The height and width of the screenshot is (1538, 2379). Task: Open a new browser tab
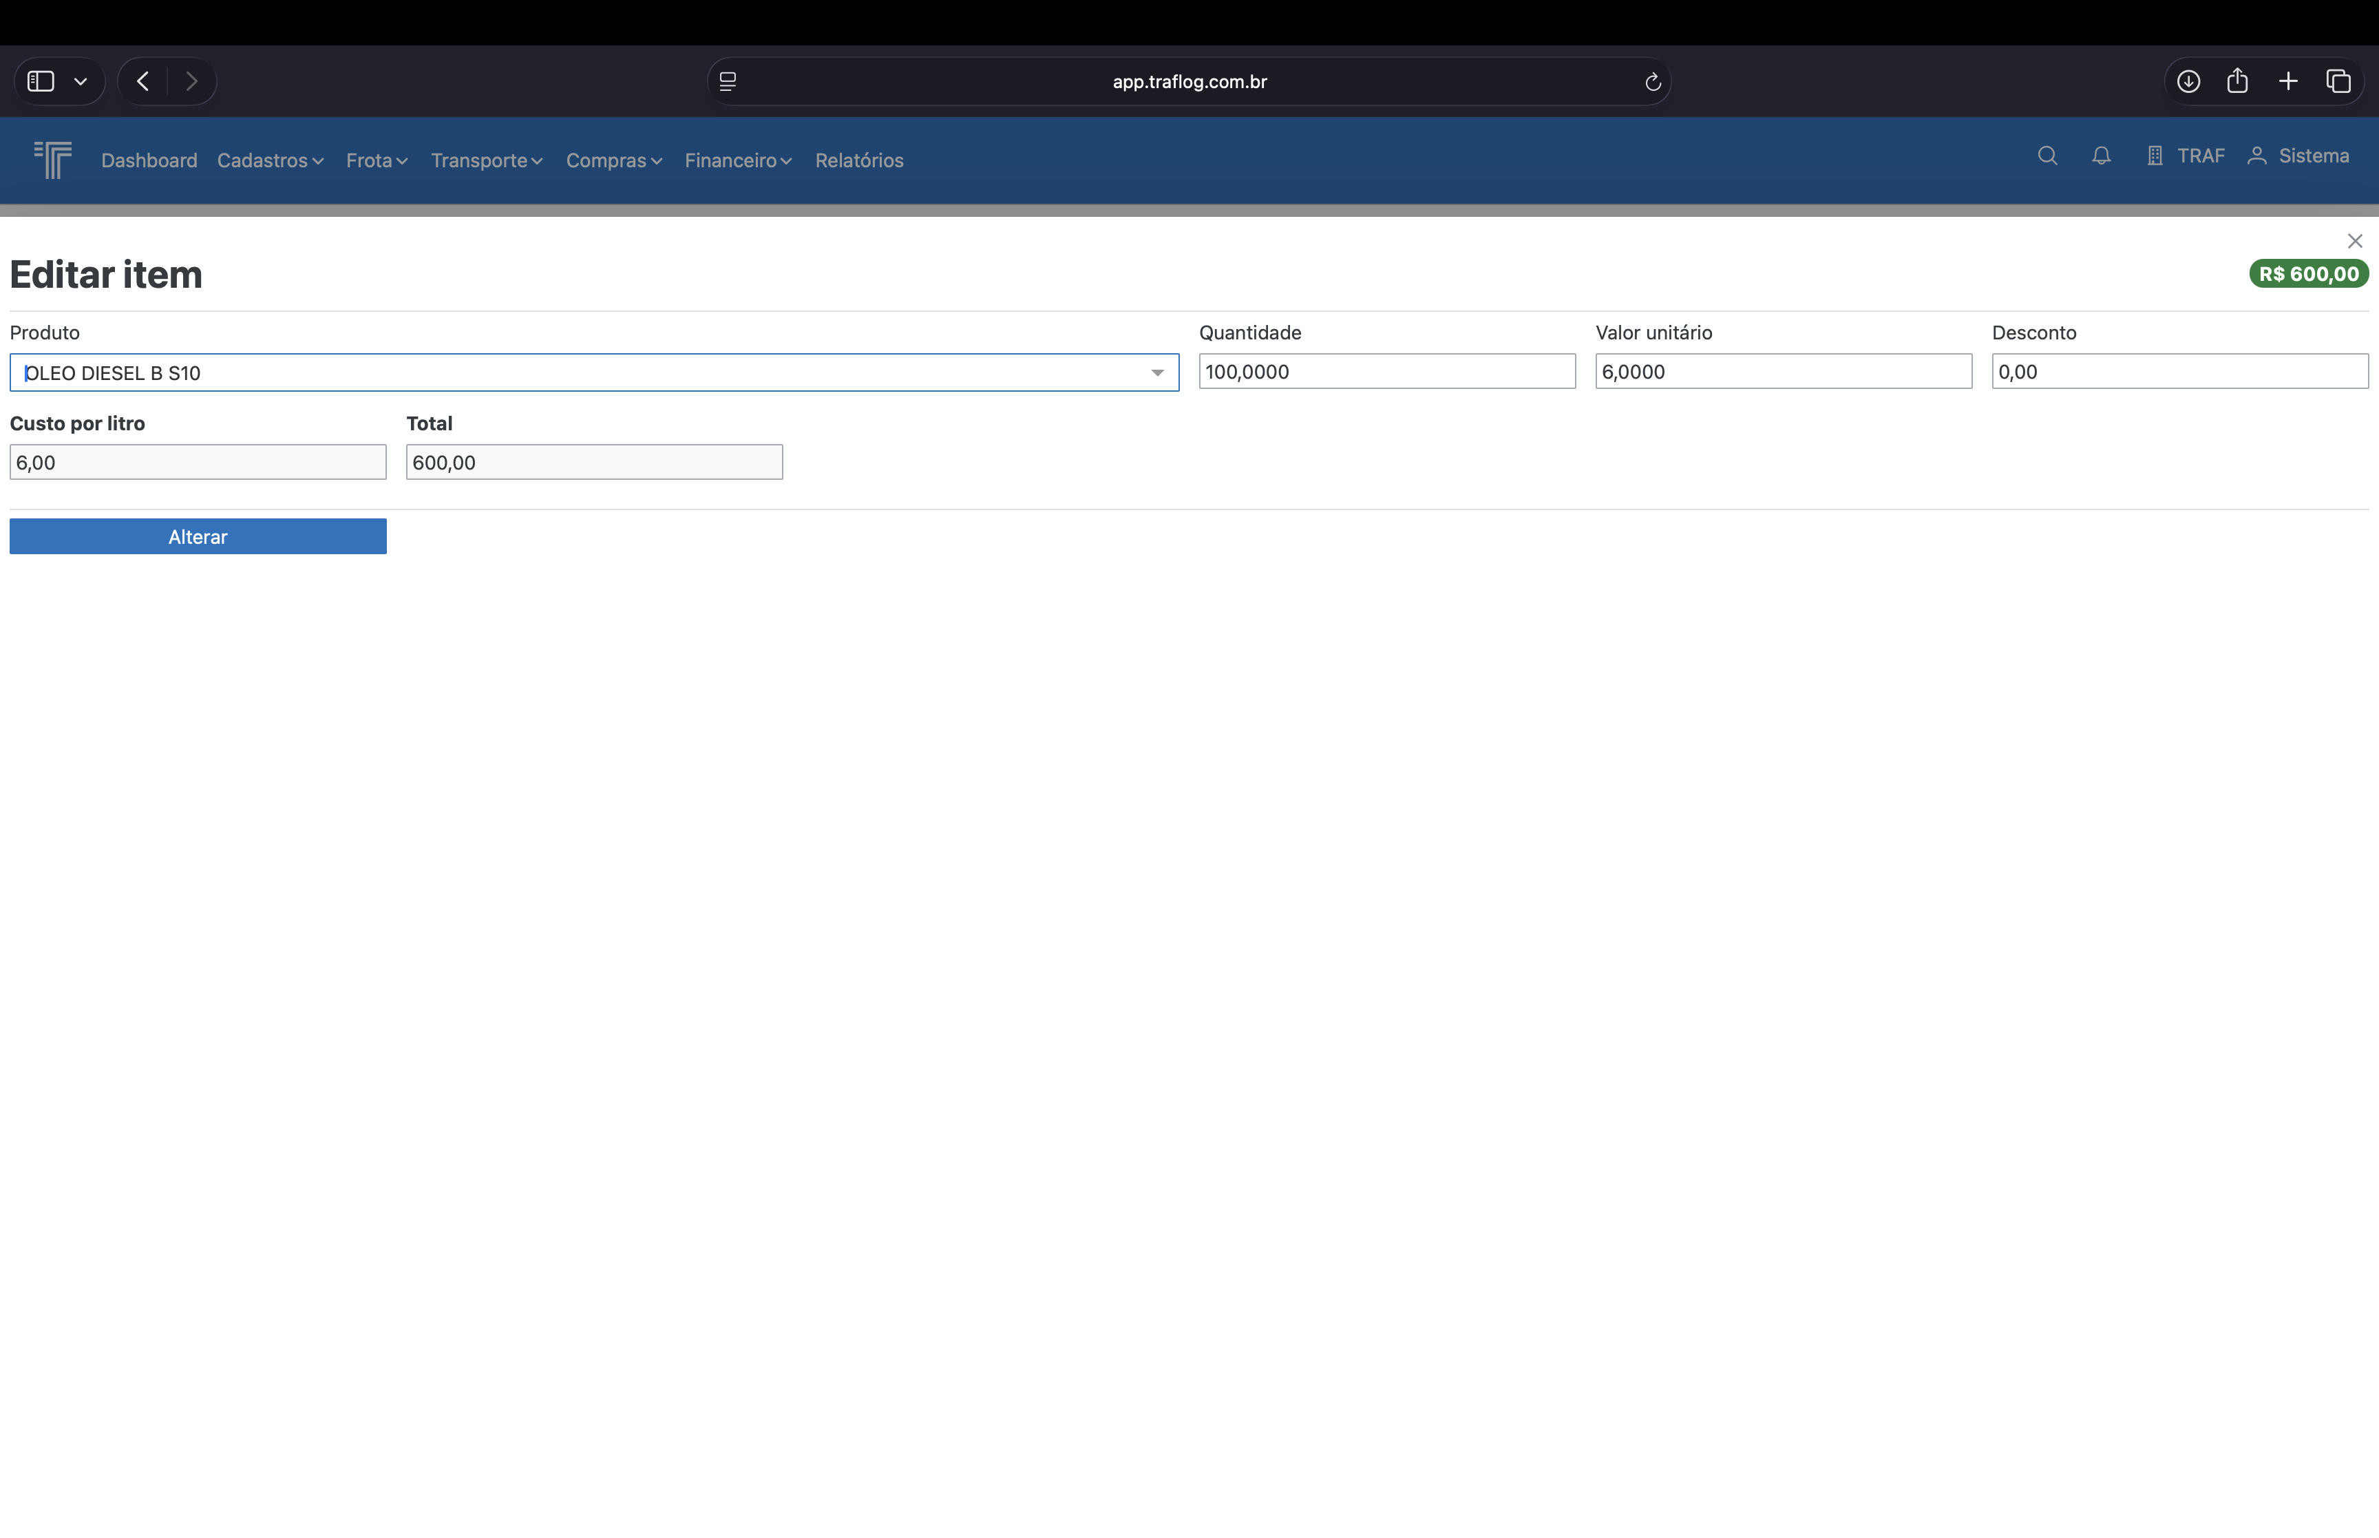pos(2288,82)
